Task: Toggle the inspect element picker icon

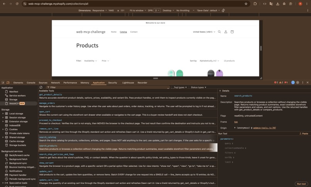Action: 3,82
